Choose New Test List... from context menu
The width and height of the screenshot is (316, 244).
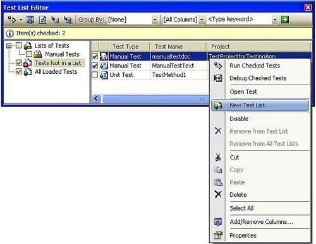coord(260,105)
